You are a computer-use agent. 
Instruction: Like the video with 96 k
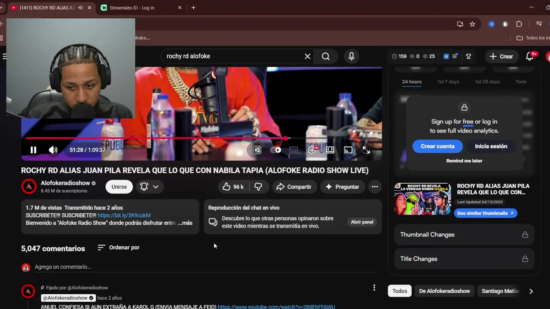coord(233,187)
